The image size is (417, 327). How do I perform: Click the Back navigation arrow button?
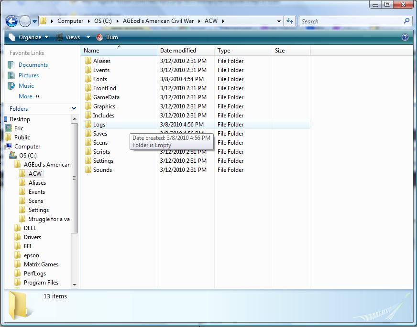click(x=11, y=21)
